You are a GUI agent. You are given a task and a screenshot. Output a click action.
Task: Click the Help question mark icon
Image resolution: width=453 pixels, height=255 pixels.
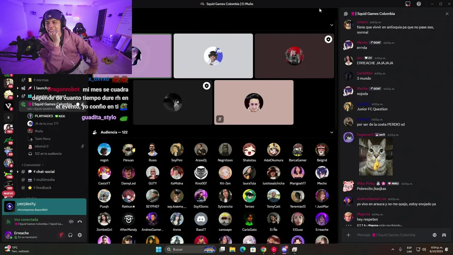(x=419, y=4)
